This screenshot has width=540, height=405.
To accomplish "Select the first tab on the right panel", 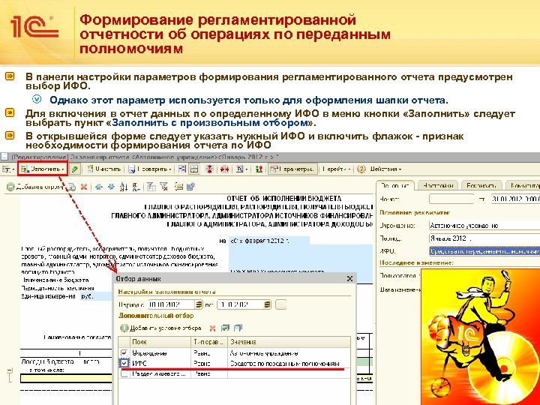I will click(395, 185).
